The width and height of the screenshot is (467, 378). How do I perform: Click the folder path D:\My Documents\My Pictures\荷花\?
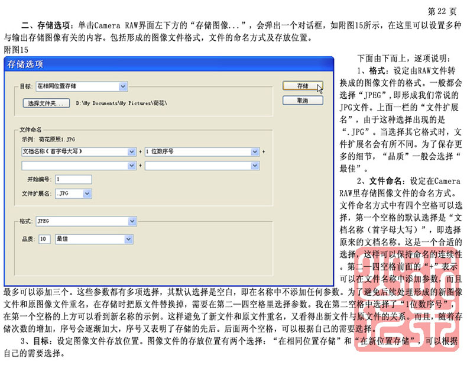(x=121, y=103)
